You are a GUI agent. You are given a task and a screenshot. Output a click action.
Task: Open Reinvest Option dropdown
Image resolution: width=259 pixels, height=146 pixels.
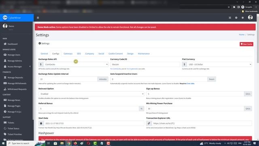[x=91, y=94]
